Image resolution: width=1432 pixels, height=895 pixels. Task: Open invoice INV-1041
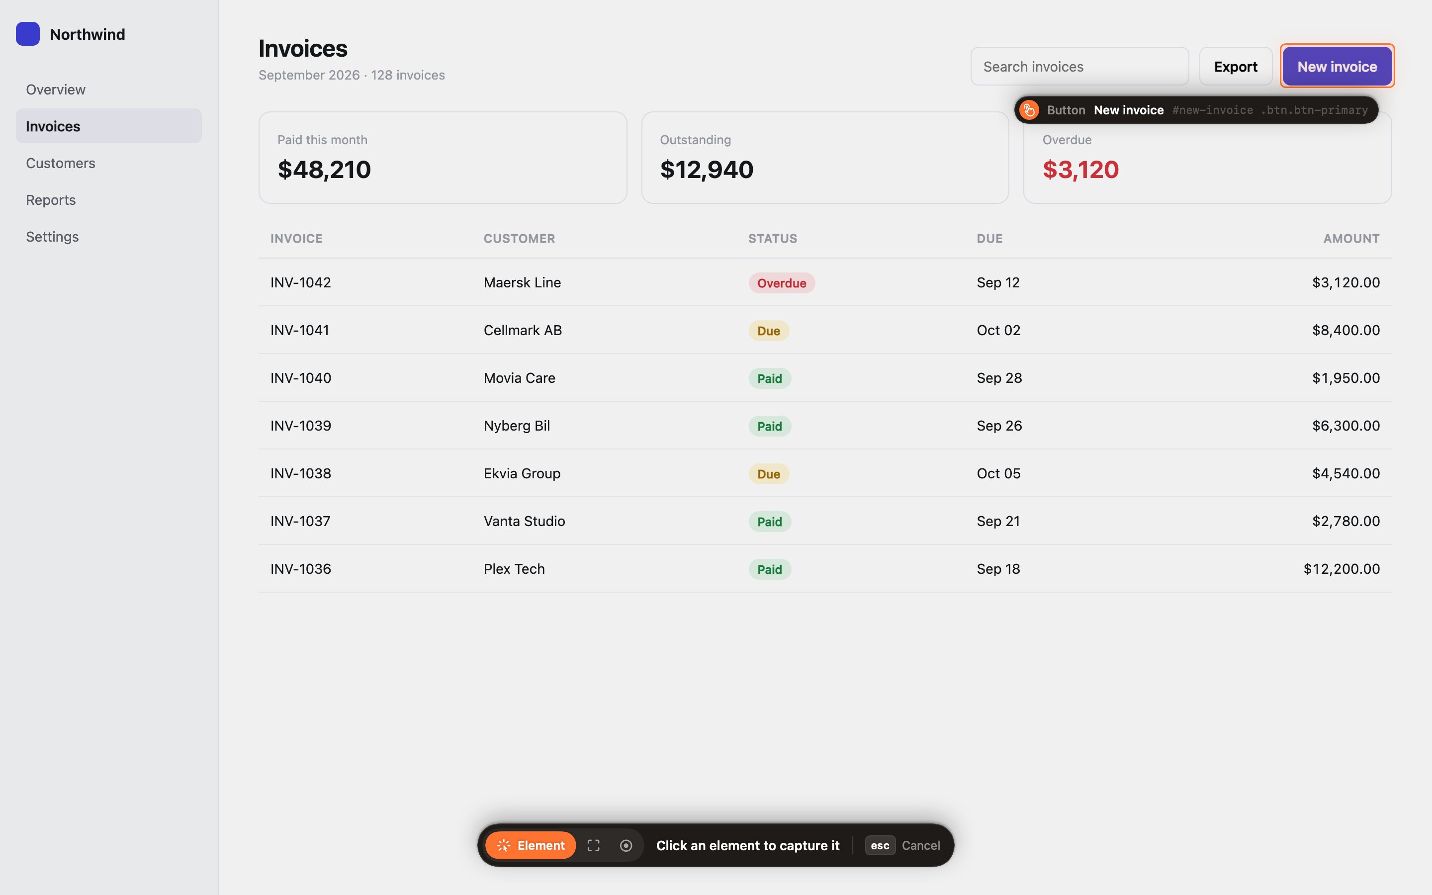tap(299, 330)
